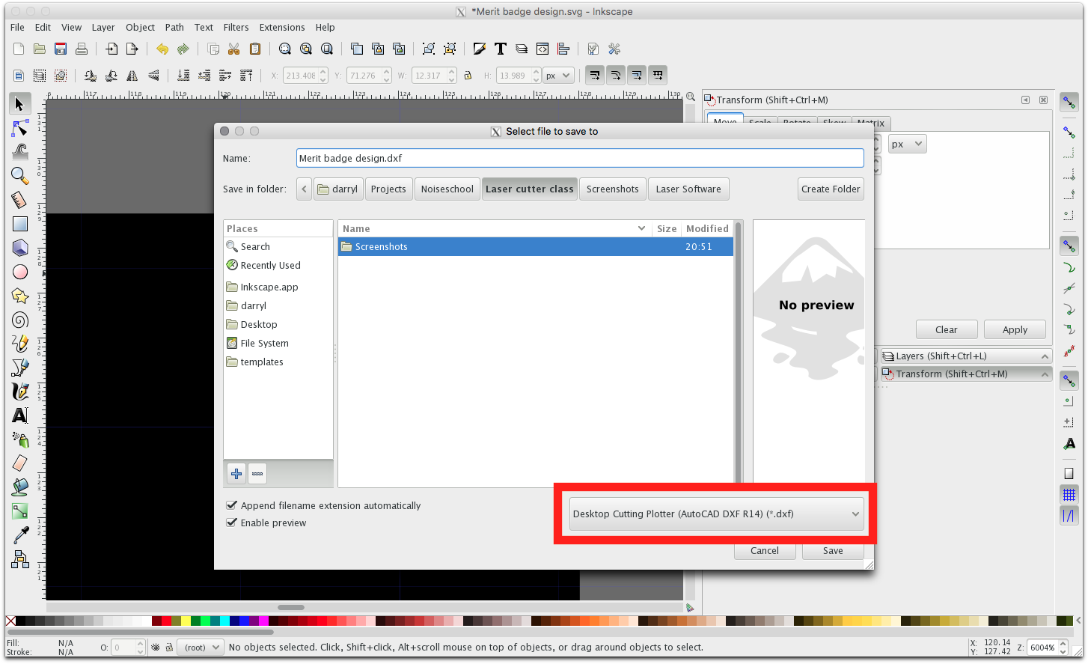
Task: Select the Zoom magnifier tool
Action: pos(20,176)
